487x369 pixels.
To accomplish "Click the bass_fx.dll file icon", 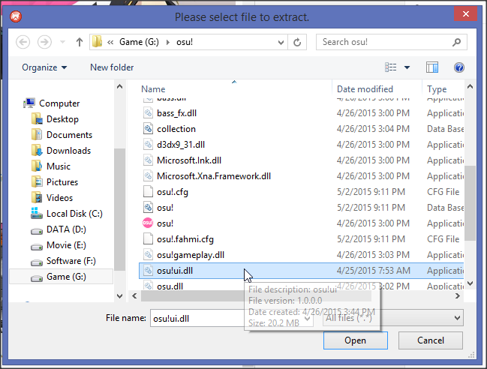I will point(148,112).
